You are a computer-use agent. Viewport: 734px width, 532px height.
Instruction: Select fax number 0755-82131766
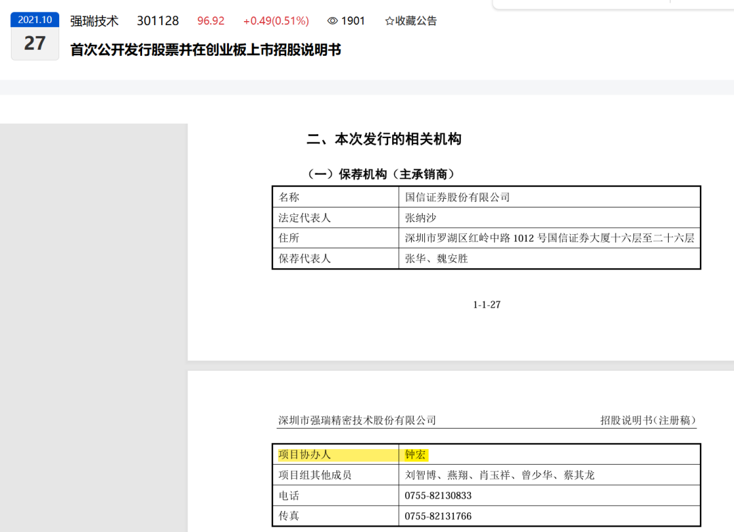(438, 516)
